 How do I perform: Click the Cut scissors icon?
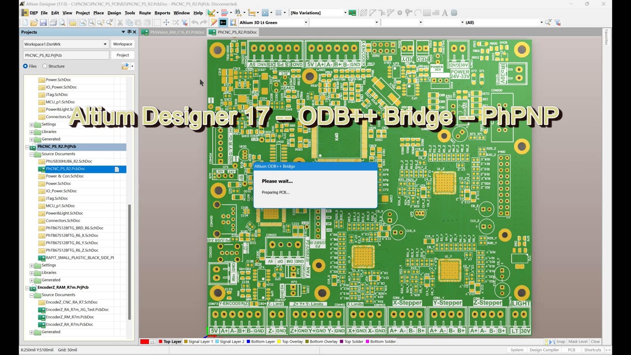click(120, 23)
